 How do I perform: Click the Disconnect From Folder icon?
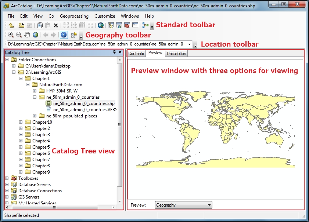(x=29, y=25)
